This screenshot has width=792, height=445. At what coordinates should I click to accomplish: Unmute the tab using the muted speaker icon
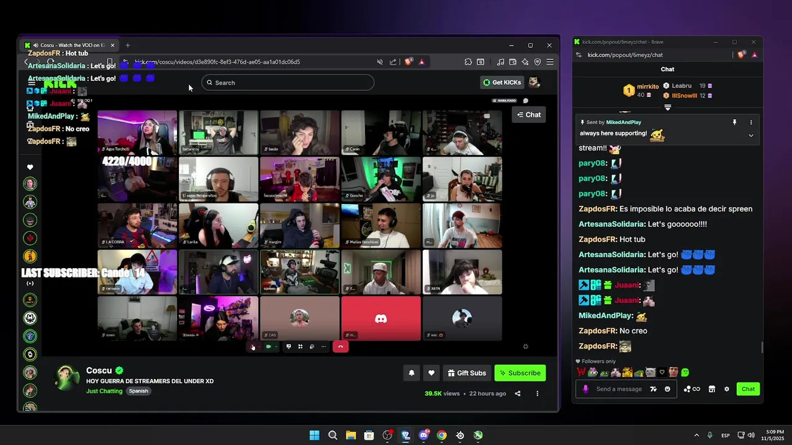(380, 62)
